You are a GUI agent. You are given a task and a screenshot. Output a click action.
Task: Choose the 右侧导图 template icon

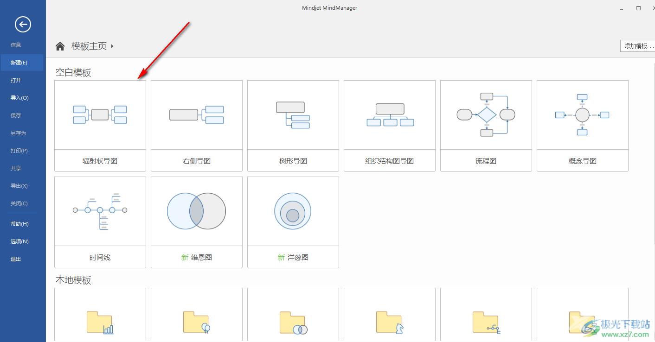[197, 115]
